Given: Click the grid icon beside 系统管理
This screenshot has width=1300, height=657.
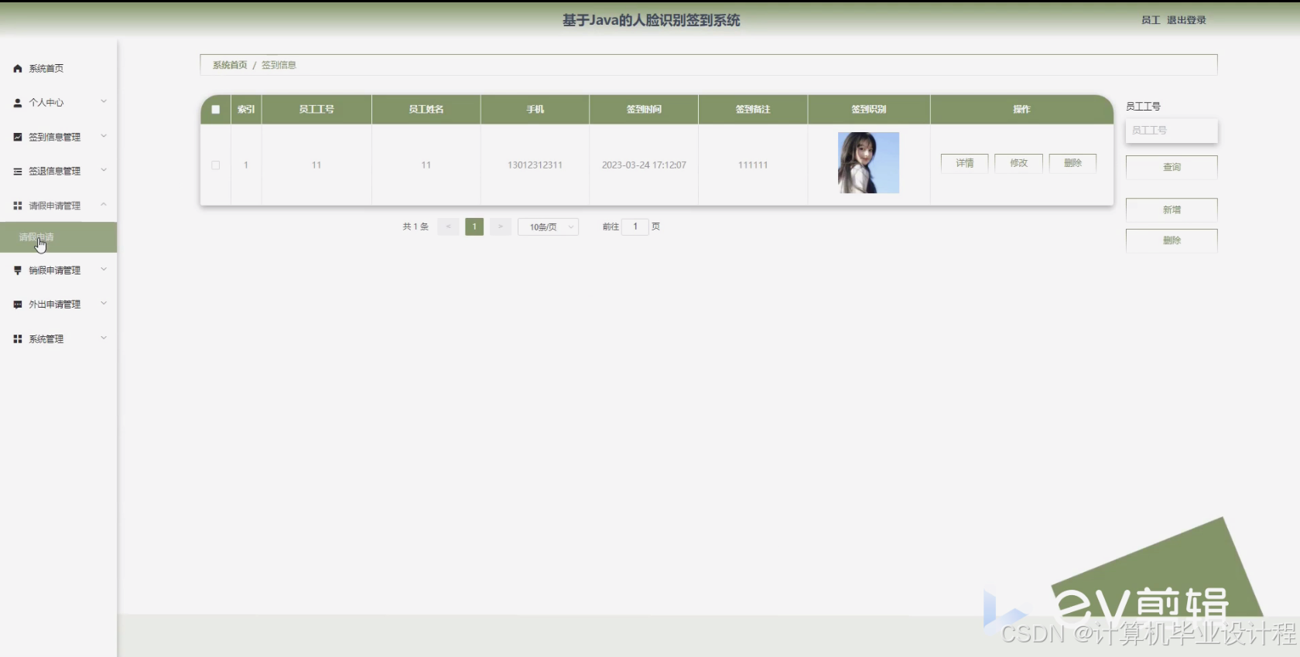Looking at the screenshot, I should click(x=18, y=339).
